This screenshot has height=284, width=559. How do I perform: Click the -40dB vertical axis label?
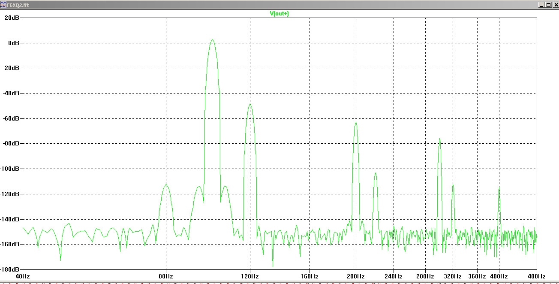click(11, 93)
